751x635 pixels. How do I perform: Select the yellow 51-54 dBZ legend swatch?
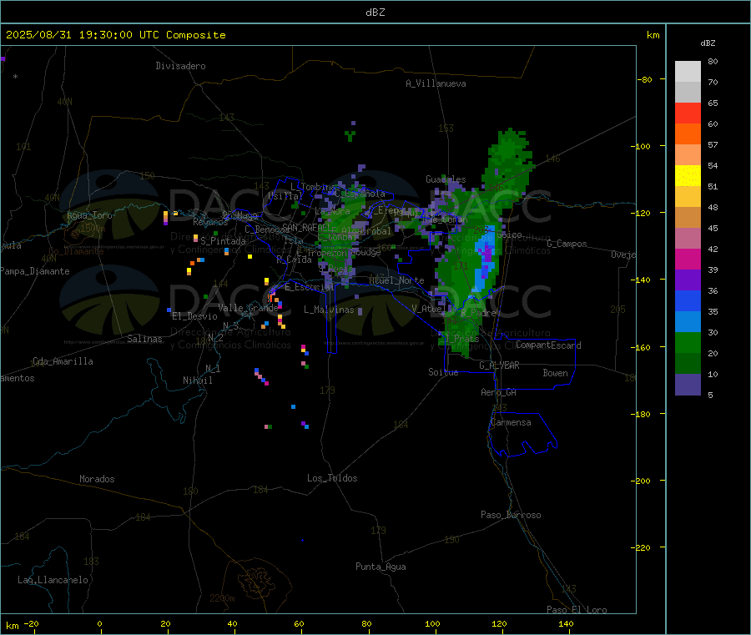coord(688,176)
